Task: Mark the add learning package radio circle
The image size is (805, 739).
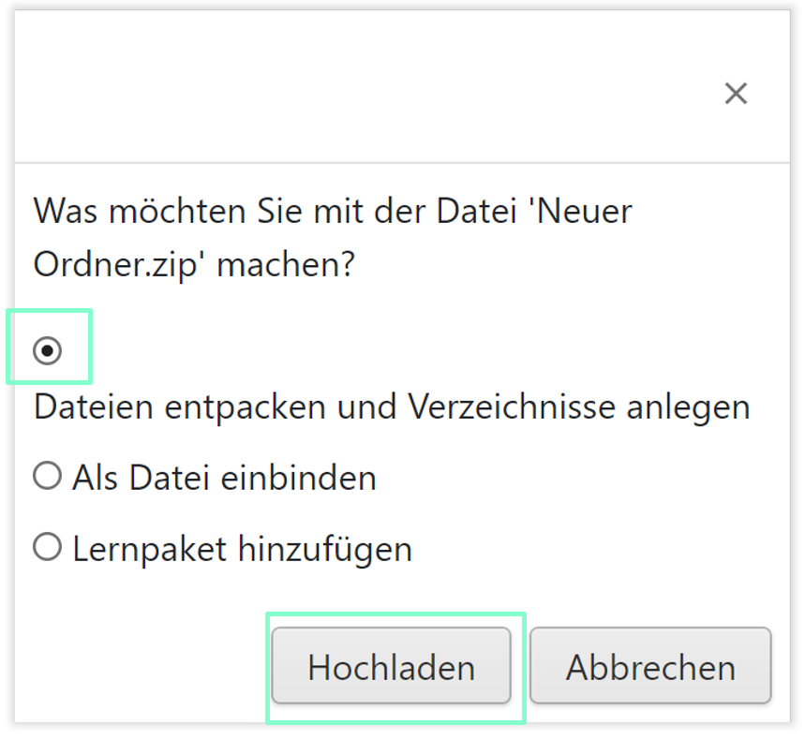Action: tap(47, 547)
